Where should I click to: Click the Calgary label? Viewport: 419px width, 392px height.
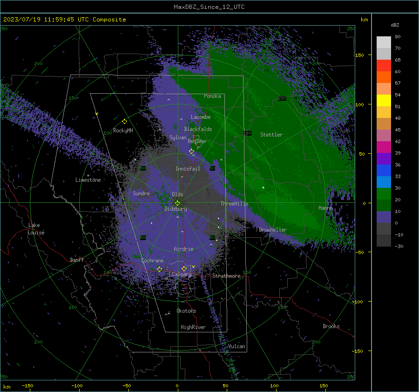182,274
